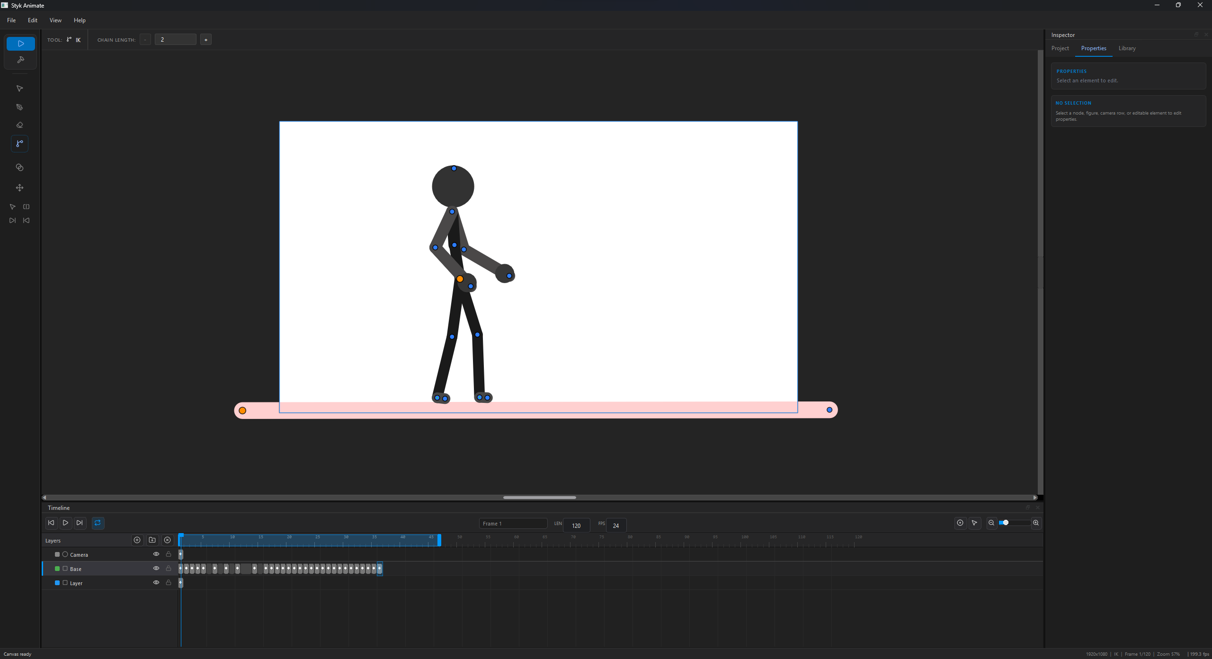1212x659 pixels.
Task: Select the Eraser tool
Action: 19,125
